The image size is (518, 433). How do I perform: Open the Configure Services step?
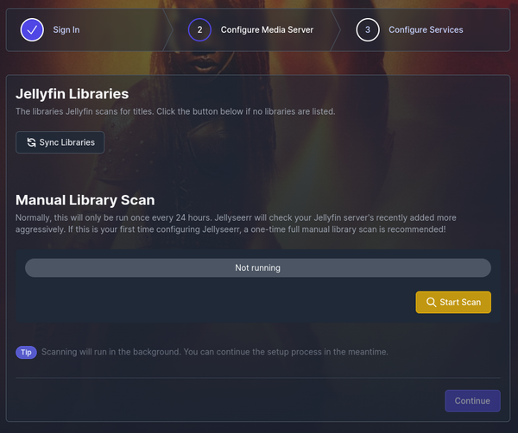coord(426,30)
